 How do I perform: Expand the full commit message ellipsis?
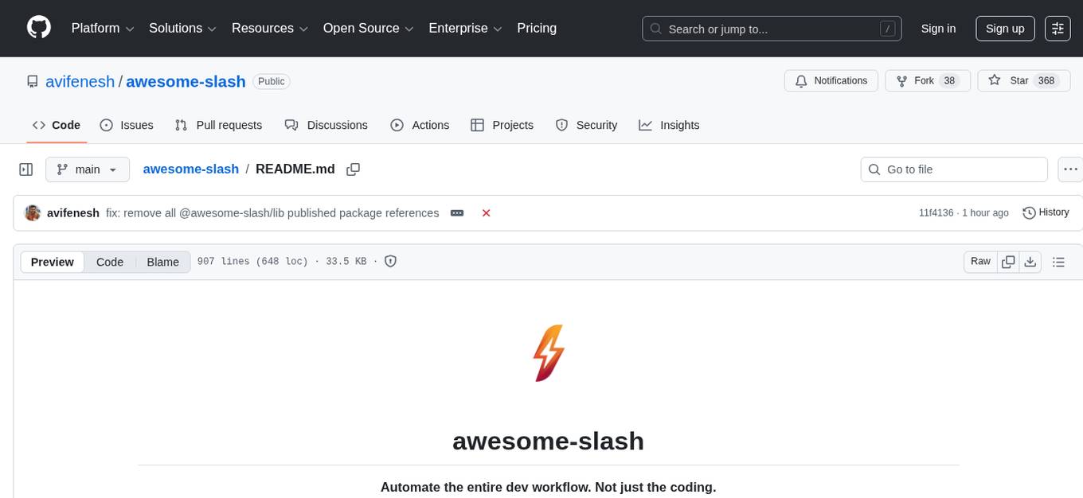tap(456, 212)
